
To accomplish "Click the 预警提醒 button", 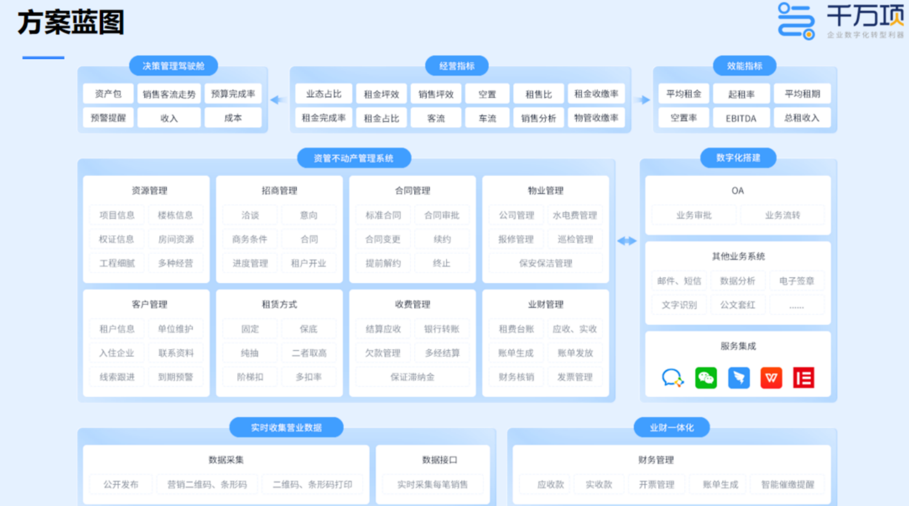I will coord(108,118).
